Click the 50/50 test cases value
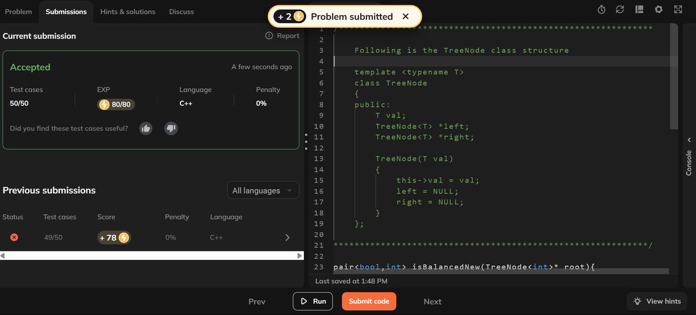 pos(20,104)
